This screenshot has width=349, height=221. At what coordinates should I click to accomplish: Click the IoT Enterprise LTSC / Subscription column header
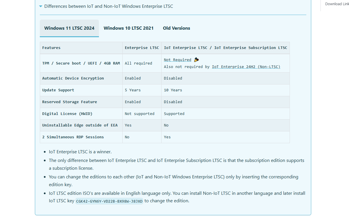pos(226,48)
